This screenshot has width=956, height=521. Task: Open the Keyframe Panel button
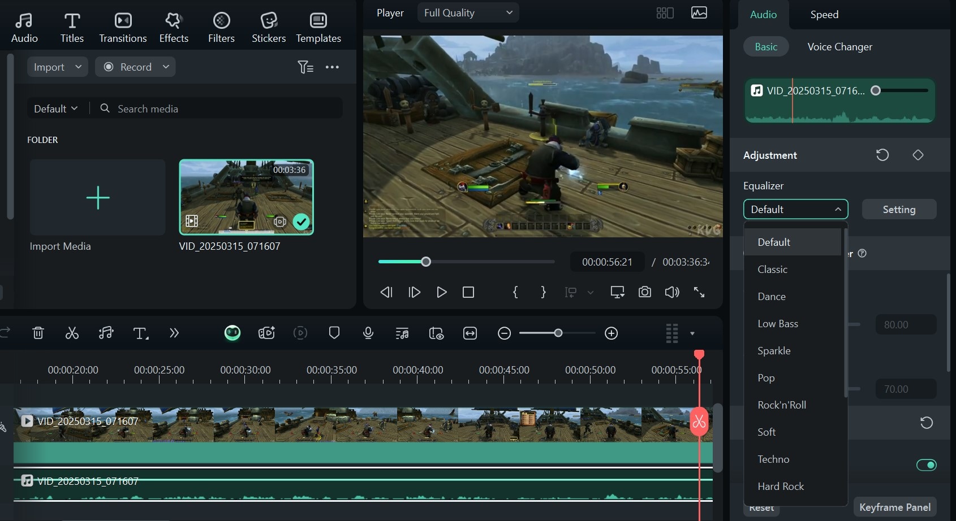tap(894, 507)
